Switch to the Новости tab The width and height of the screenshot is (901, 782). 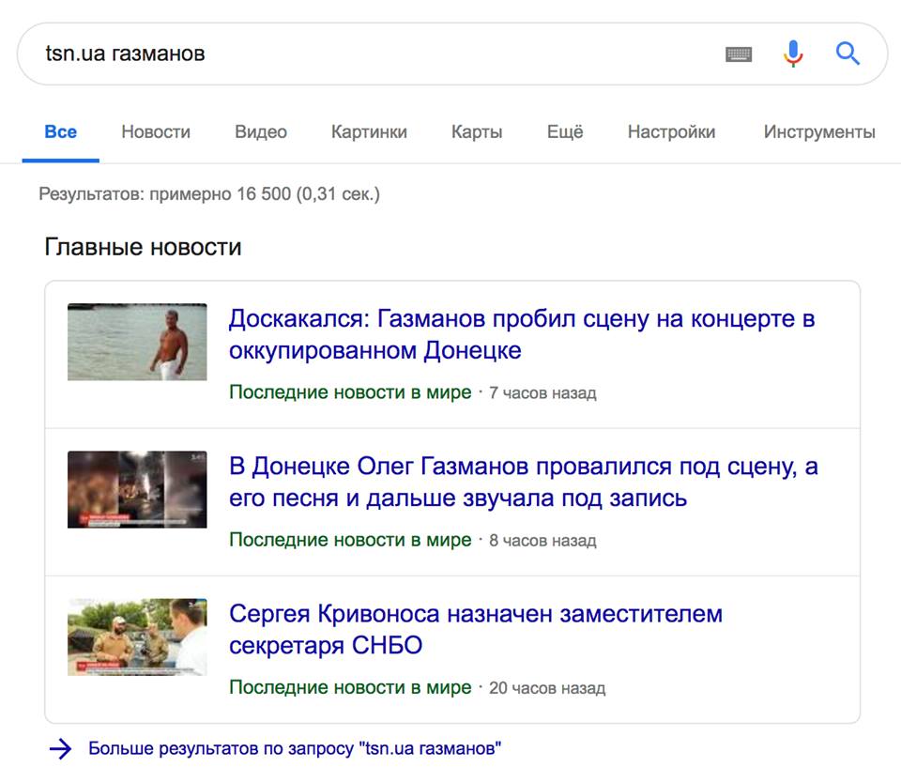tap(156, 132)
